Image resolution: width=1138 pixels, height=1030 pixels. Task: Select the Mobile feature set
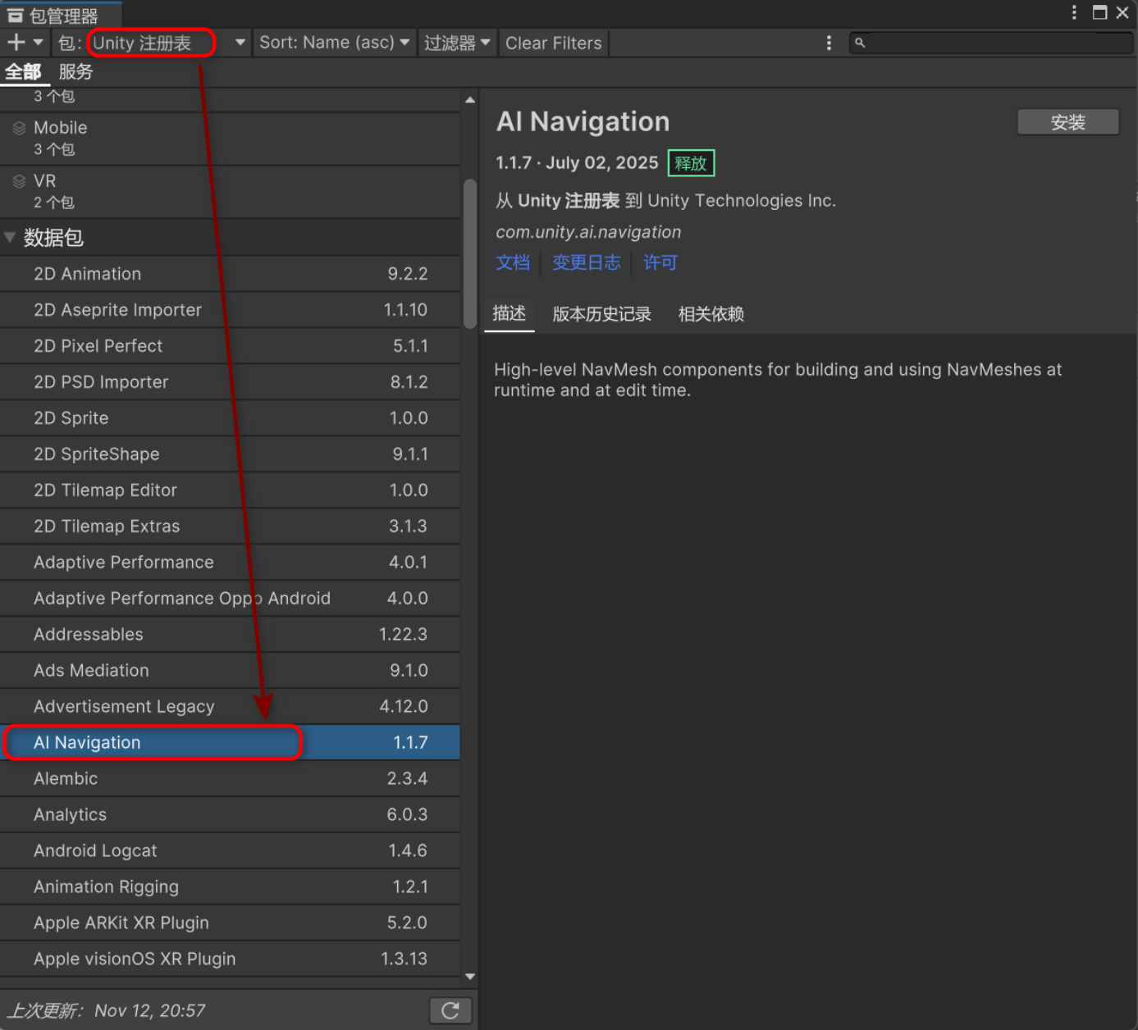tap(230, 139)
